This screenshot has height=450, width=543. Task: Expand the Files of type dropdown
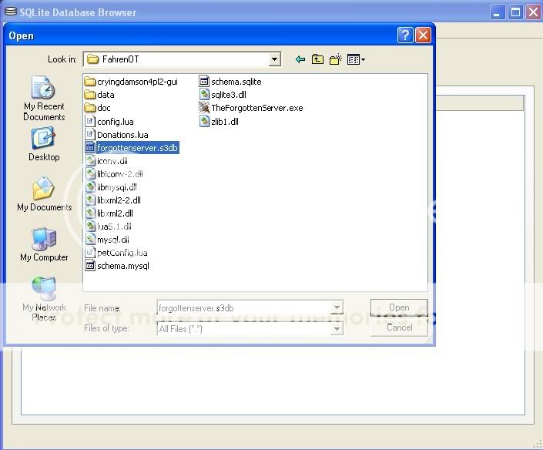pyautogui.click(x=337, y=329)
